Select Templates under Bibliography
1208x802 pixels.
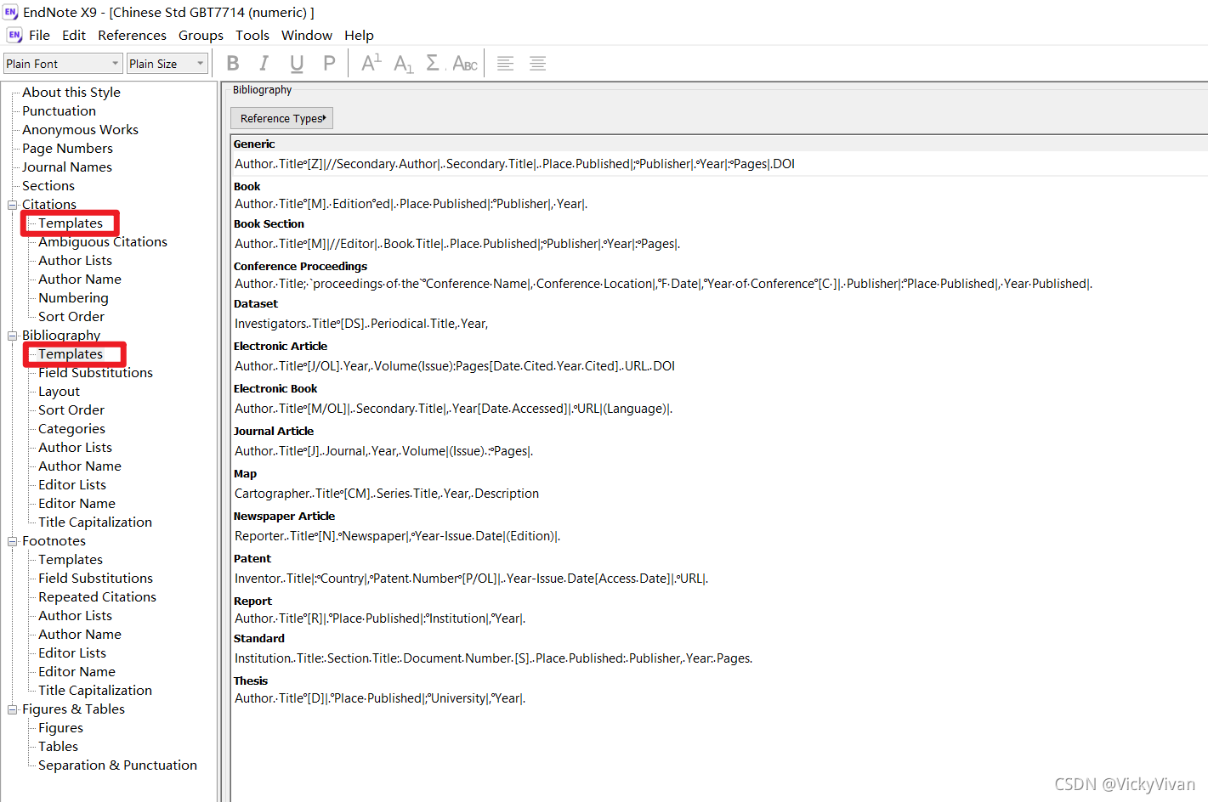click(71, 353)
